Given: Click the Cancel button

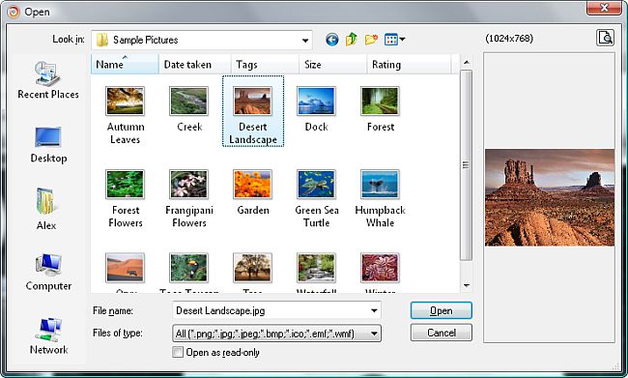Looking at the screenshot, I should click(442, 333).
